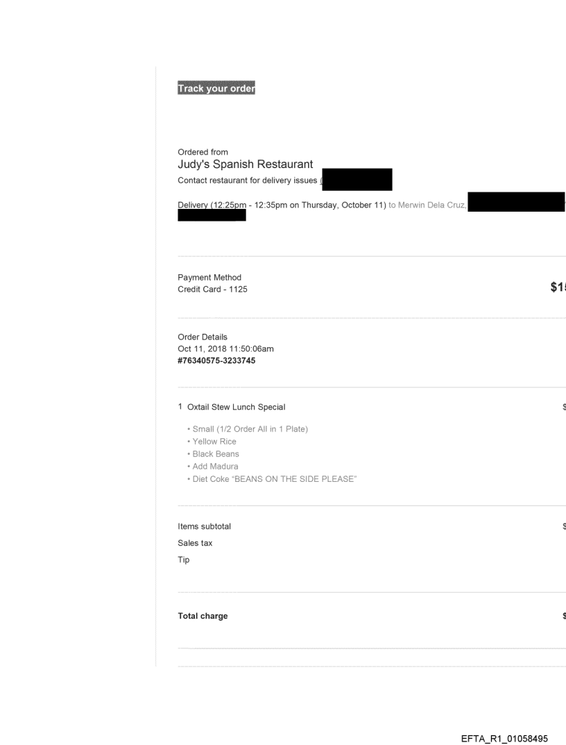
Task: Click Contact restaurant for delivery issues text
Action: [x=248, y=181]
